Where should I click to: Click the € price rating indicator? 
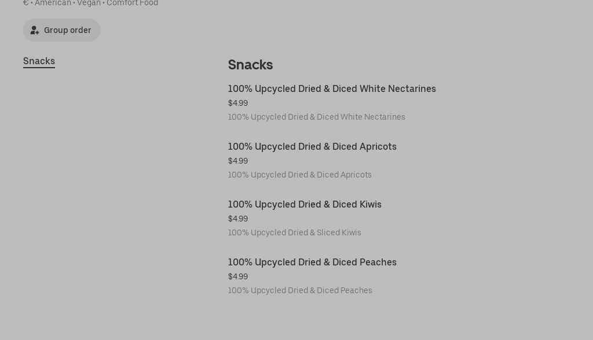click(x=25, y=3)
